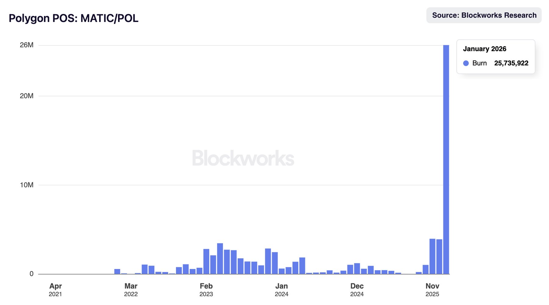Click the Polygon POS: MATIC/POL chart title
549x305 pixels.
74,18
